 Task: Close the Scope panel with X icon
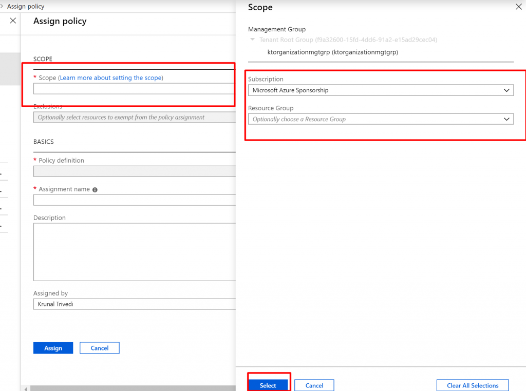pyautogui.click(x=518, y=7)
